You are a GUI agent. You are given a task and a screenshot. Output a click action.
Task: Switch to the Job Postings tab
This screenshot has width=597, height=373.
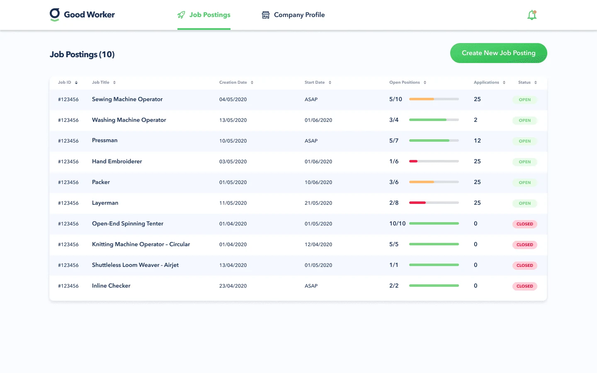pyautogui.click(x=204, y=15)
